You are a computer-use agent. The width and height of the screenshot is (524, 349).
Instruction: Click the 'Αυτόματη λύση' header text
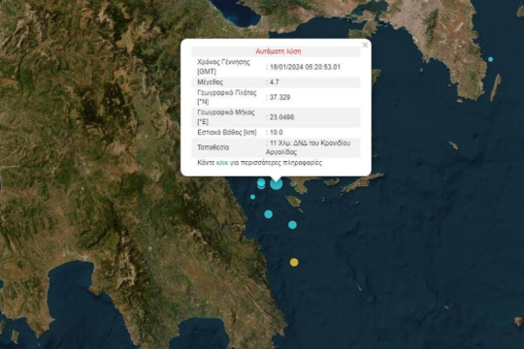click(278, 51)
